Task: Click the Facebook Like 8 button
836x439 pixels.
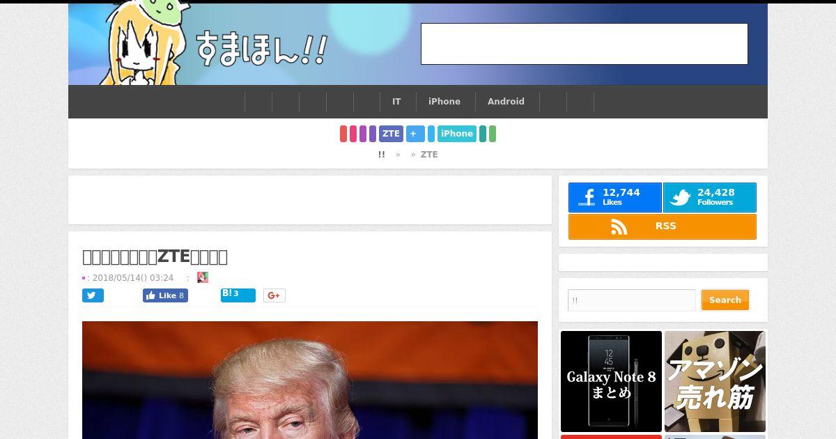Action: [x=165, y=295]
